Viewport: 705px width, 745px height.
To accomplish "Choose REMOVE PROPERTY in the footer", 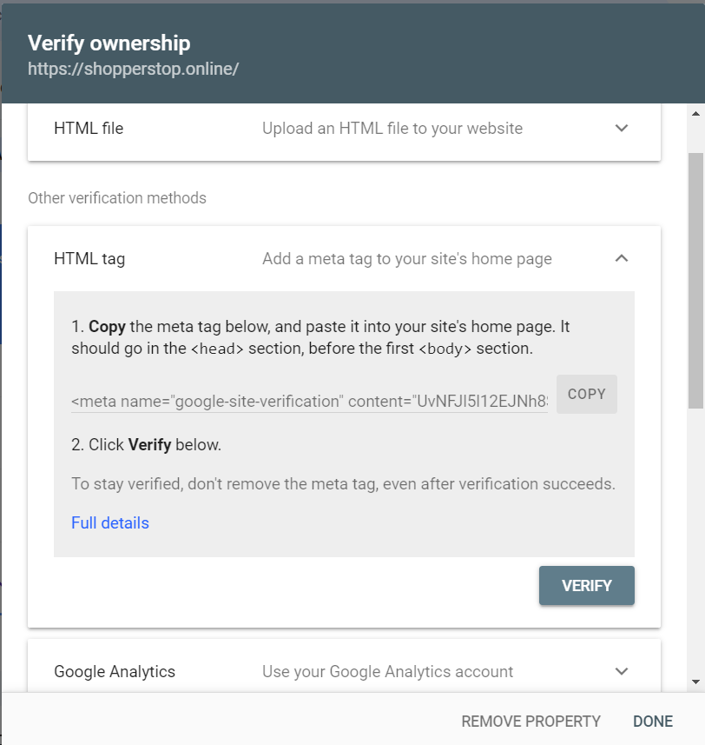I will pyautogui.click(x=530, y=722).
